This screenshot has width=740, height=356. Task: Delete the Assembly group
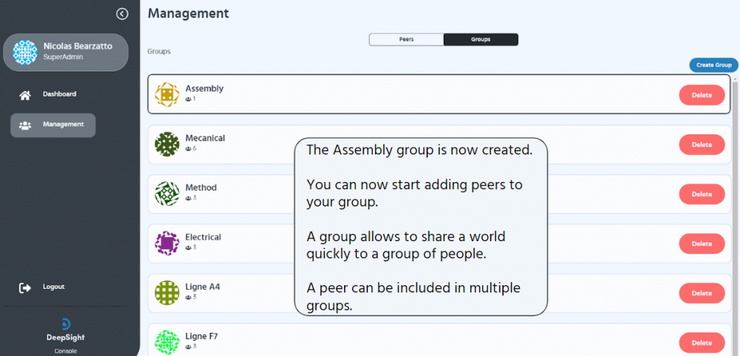702,95
